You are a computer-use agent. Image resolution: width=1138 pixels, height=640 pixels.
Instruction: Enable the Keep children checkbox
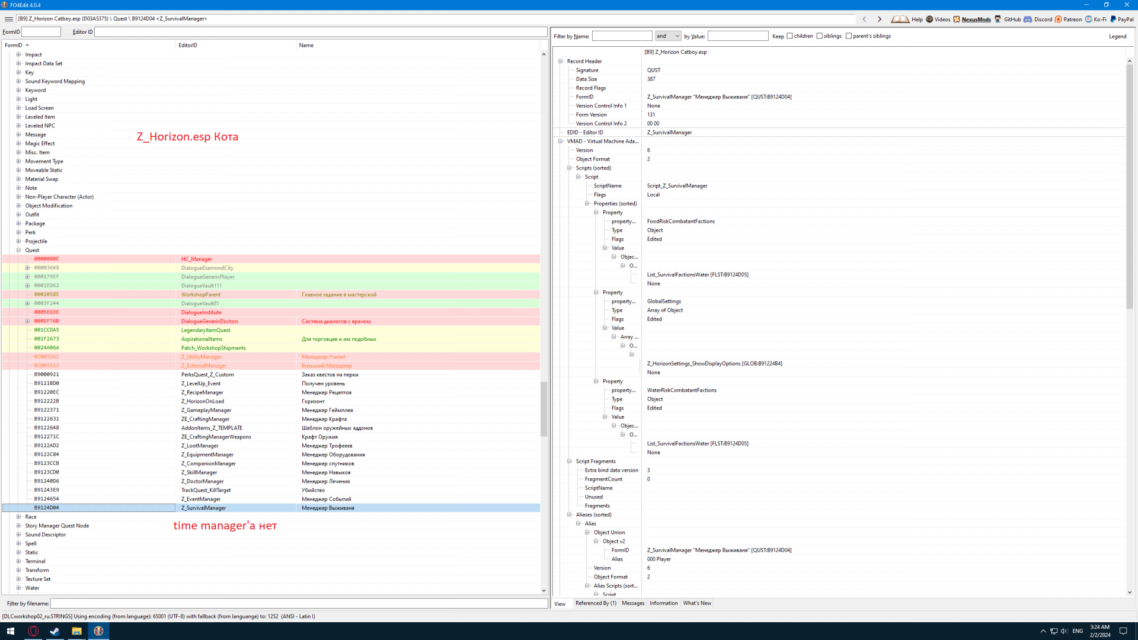789,36
